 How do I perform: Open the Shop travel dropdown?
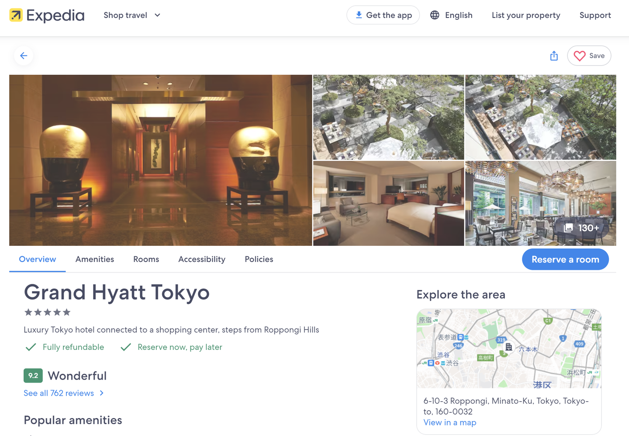pyautogui.click(x=132, y=15)
